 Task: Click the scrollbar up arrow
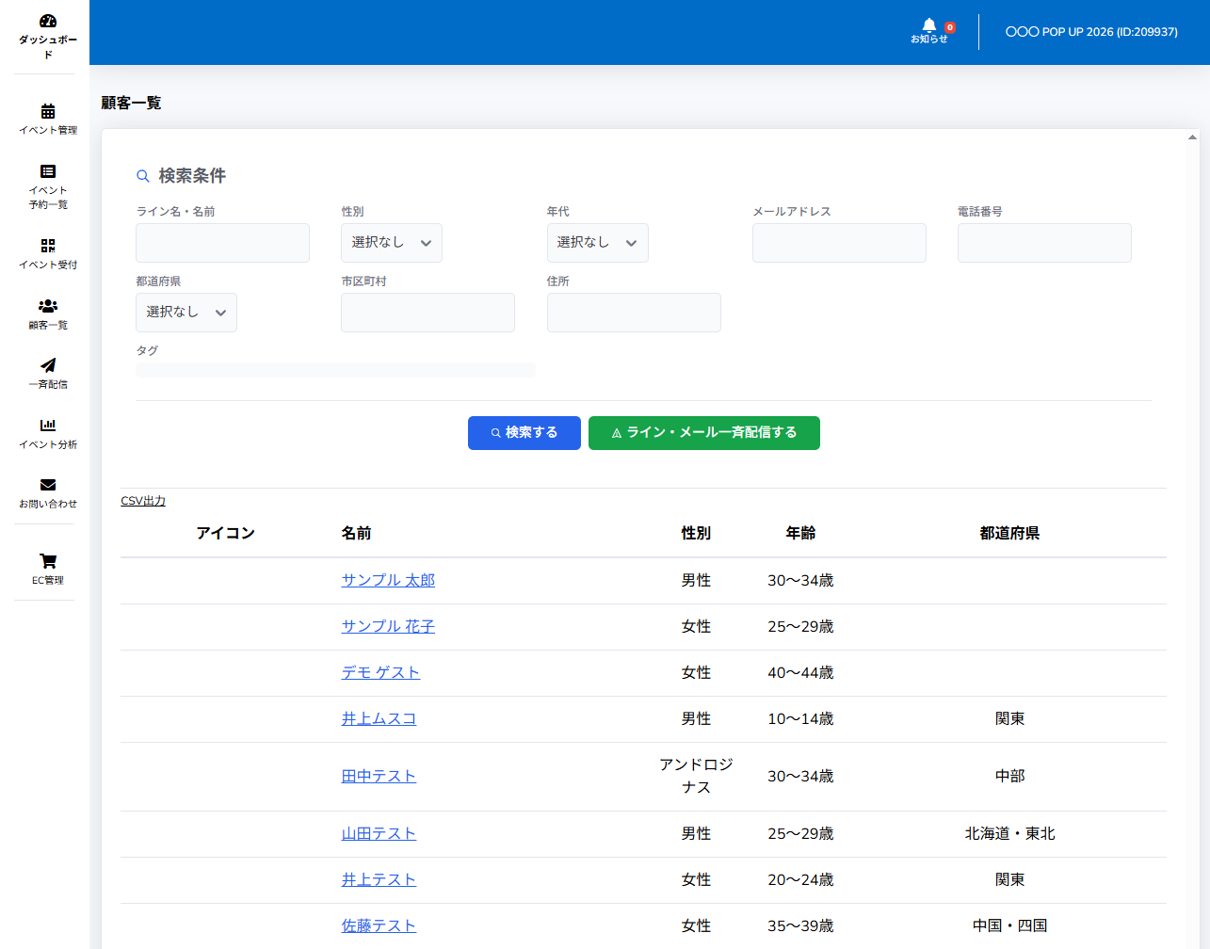[1192, 137]
